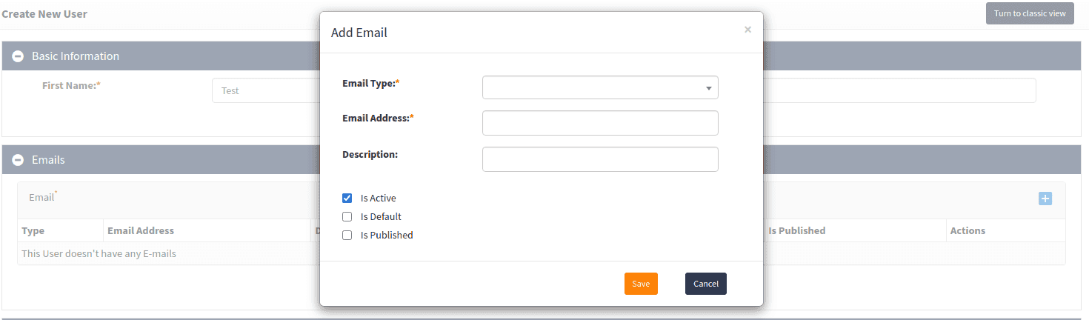Collapse the Emails section minus icon
This screenshot has width=1089, height=320.
click(18, 160)
